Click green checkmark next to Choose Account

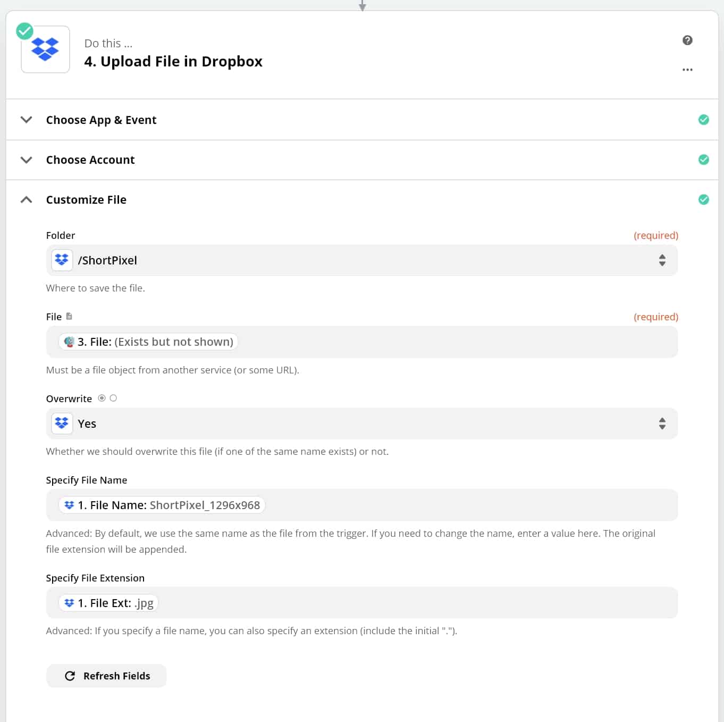tap(703, 160)
